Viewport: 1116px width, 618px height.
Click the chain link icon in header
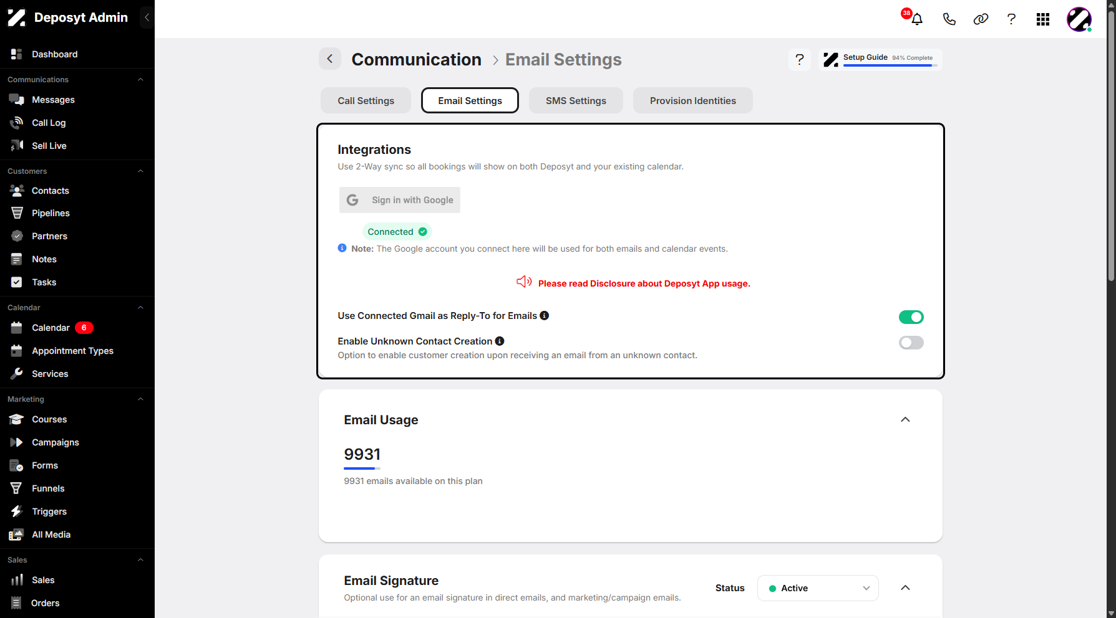click(981, 19)
